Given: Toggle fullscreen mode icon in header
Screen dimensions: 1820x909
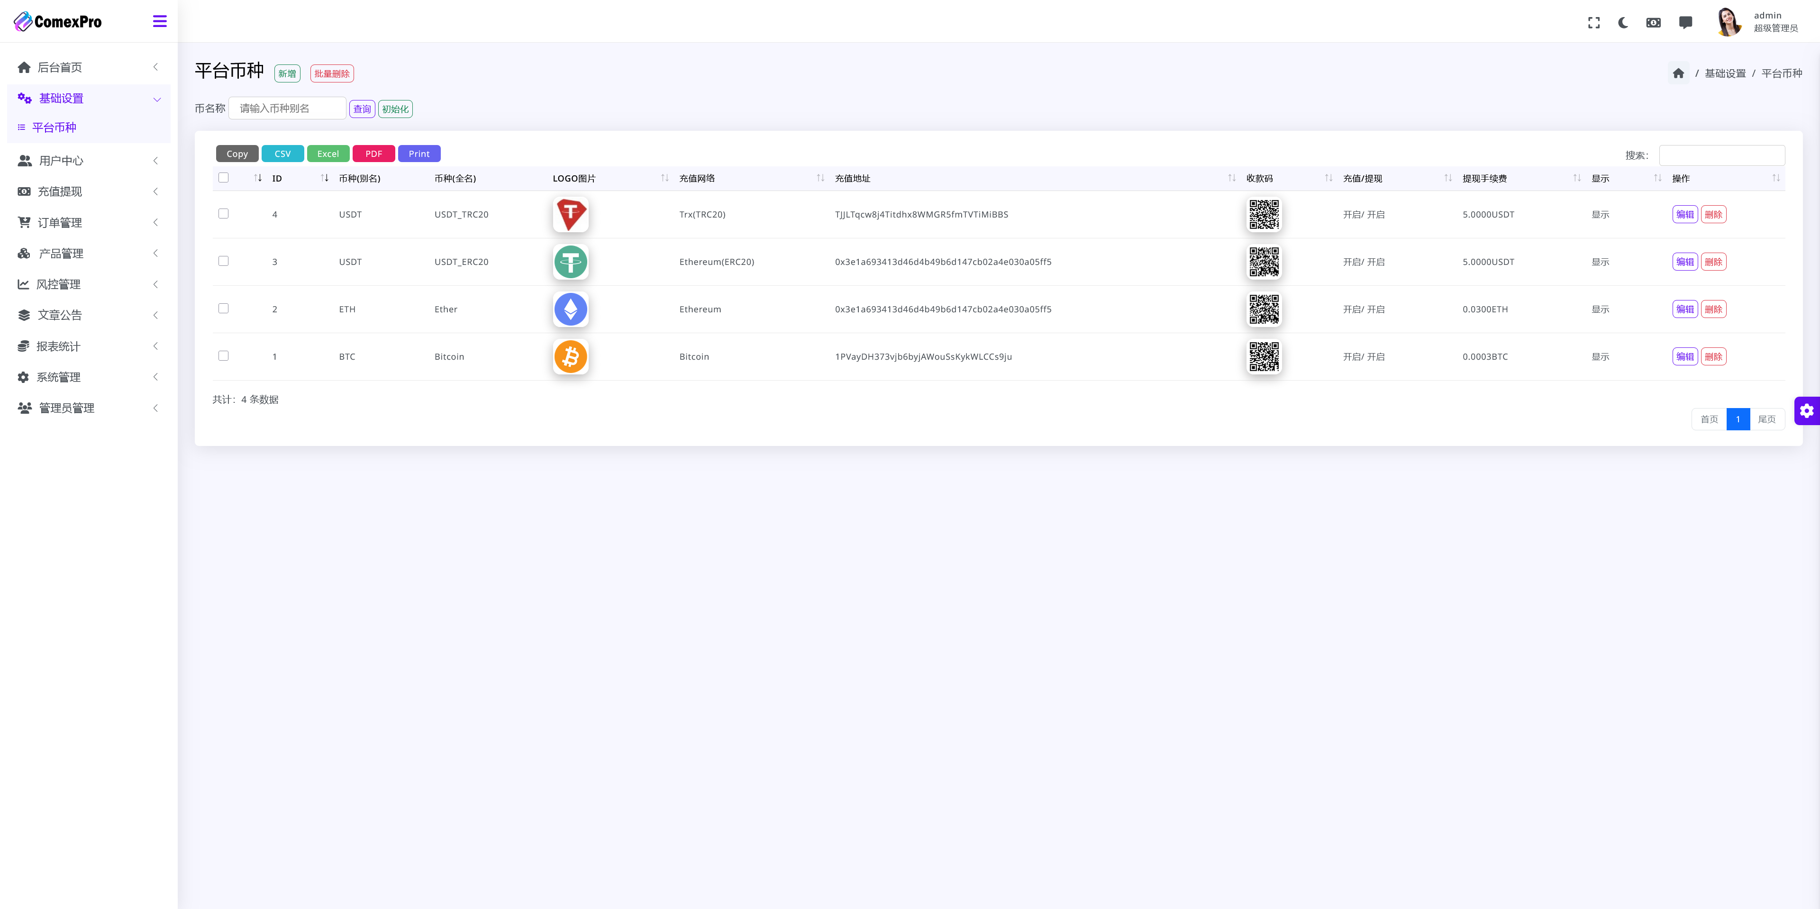Looking at the screenshot, I should tap(1593, 23).
